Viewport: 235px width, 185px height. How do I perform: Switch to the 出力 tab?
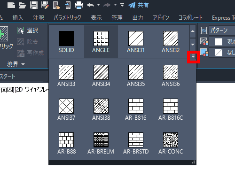138,18
